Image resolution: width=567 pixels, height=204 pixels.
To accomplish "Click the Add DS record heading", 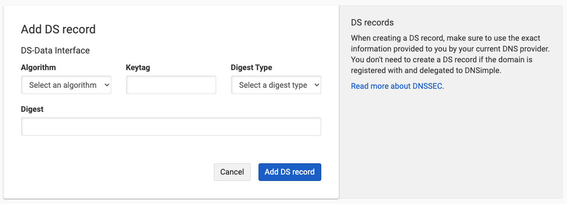I will point(58,29).
